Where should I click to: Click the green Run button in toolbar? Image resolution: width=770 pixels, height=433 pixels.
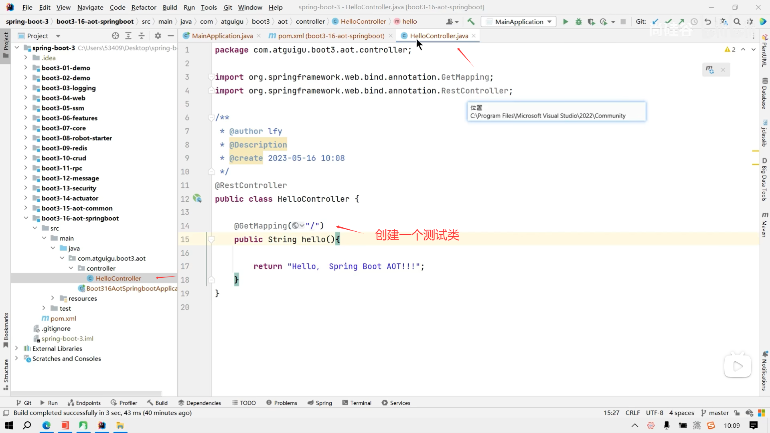(565, 22)
